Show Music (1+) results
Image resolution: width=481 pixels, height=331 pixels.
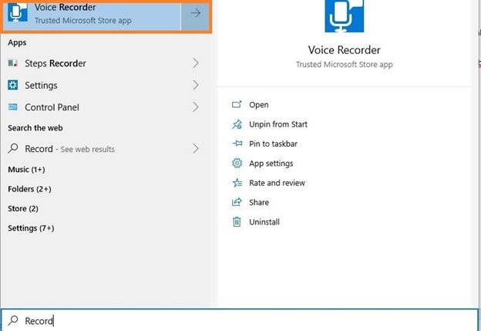point(26,170)
